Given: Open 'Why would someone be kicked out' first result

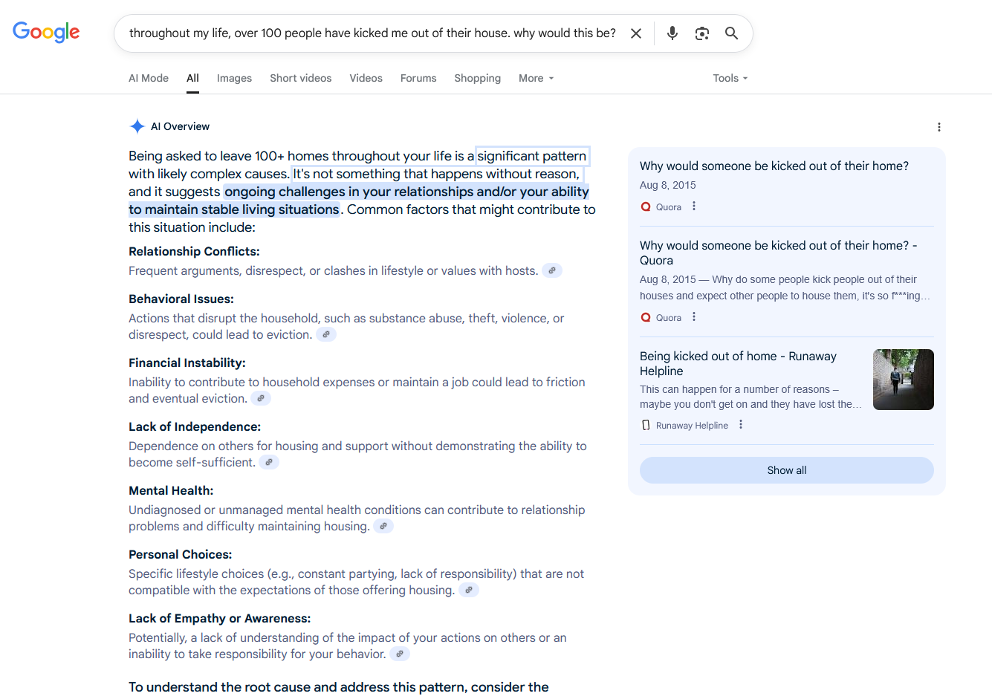Looking at the screenshot, I should coord(774,166).
